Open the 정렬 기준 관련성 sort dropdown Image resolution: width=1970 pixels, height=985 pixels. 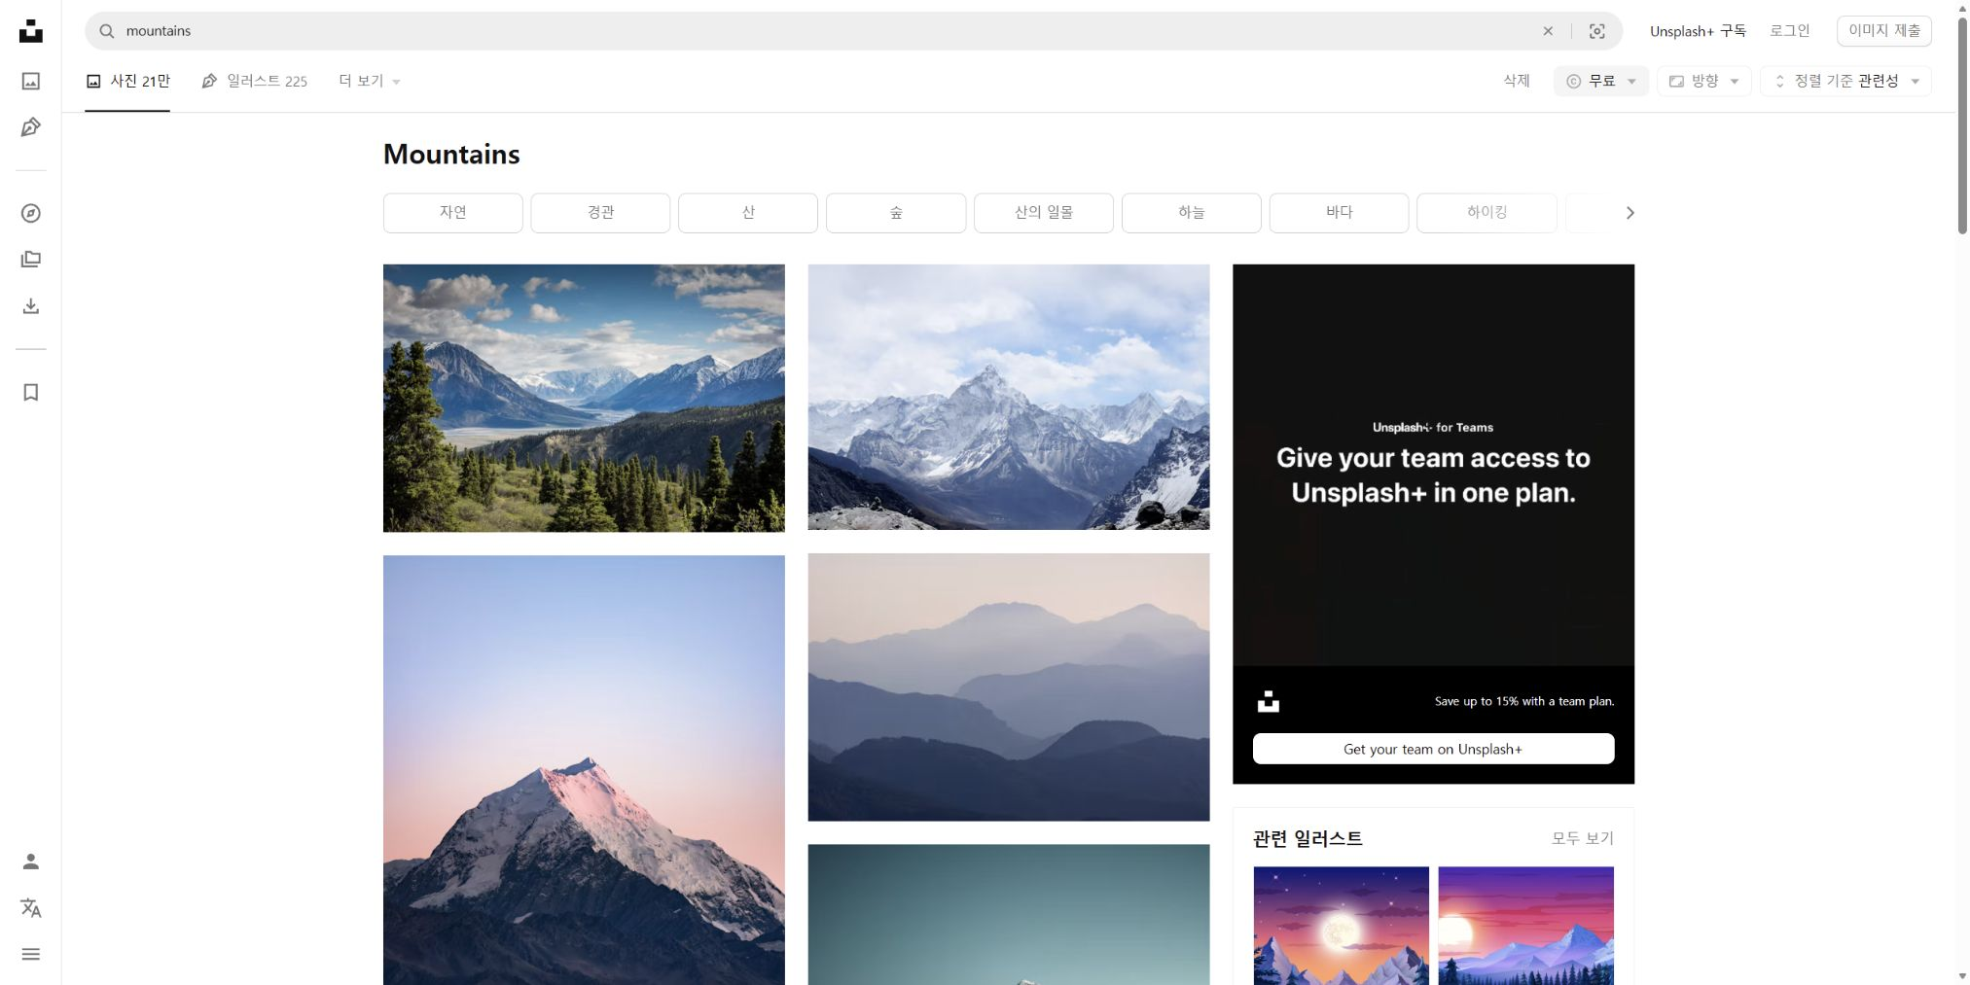[x=1845, y=81]
